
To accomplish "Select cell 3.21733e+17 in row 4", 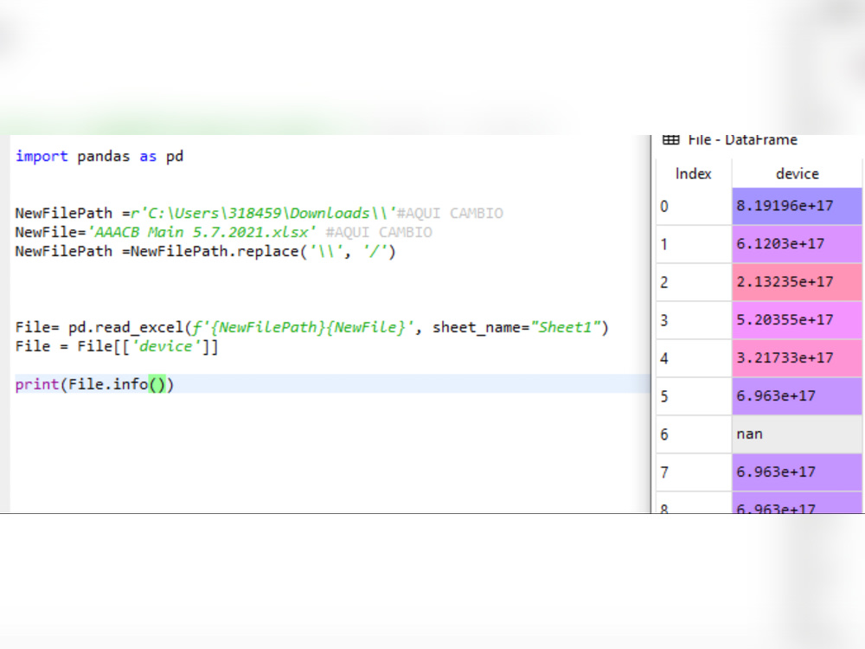I will tap(798, 358).
